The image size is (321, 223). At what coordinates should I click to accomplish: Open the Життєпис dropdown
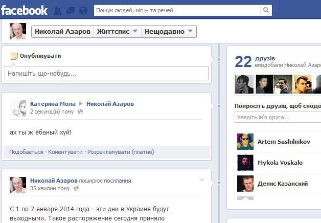tap(118, 32)
